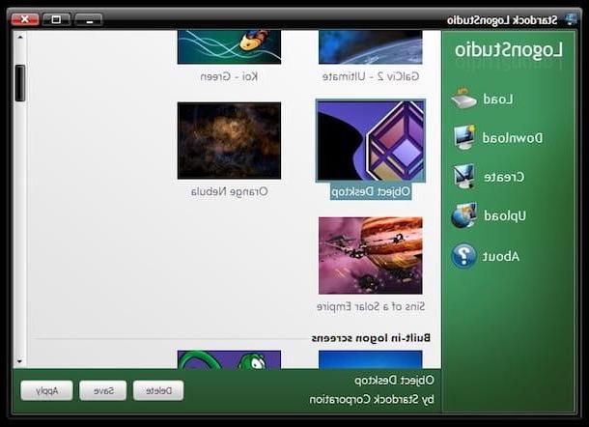Open the Load menu entry
The height and width of the screenshot is (427, 589).
(497, 100)
